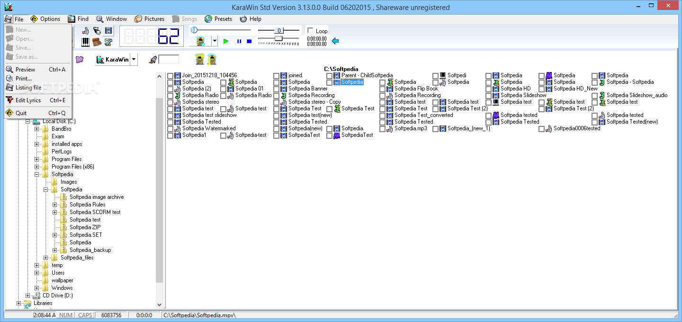
Task: Open the Help menu
Action: click(251, 19)
